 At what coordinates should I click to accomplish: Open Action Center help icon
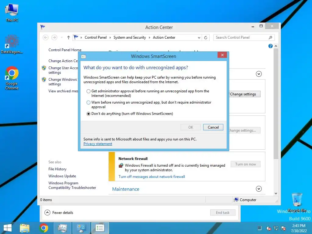271,46
